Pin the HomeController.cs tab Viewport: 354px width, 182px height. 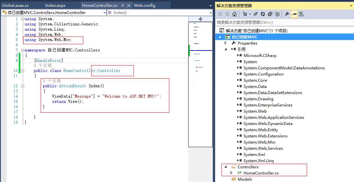tap(122, 6)
